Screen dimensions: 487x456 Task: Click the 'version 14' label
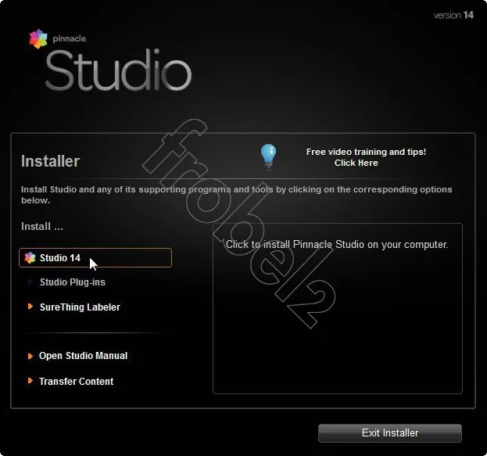point(453,15)
